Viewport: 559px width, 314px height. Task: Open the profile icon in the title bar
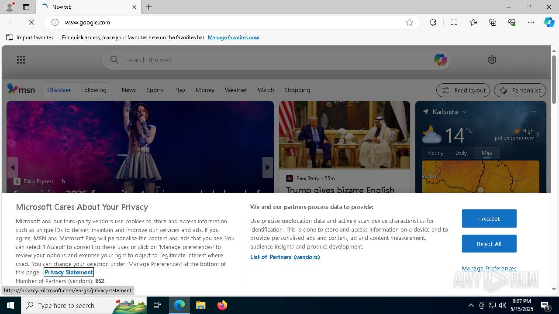pos(10,7)
